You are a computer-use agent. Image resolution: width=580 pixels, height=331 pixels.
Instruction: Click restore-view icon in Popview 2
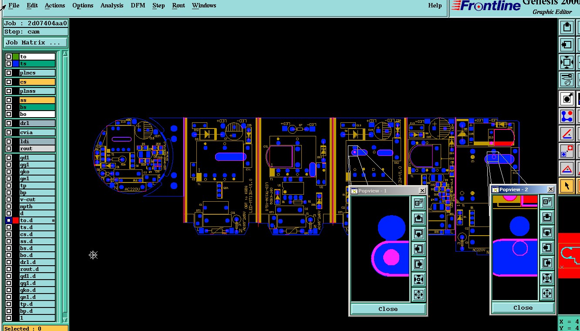[547, 201]
